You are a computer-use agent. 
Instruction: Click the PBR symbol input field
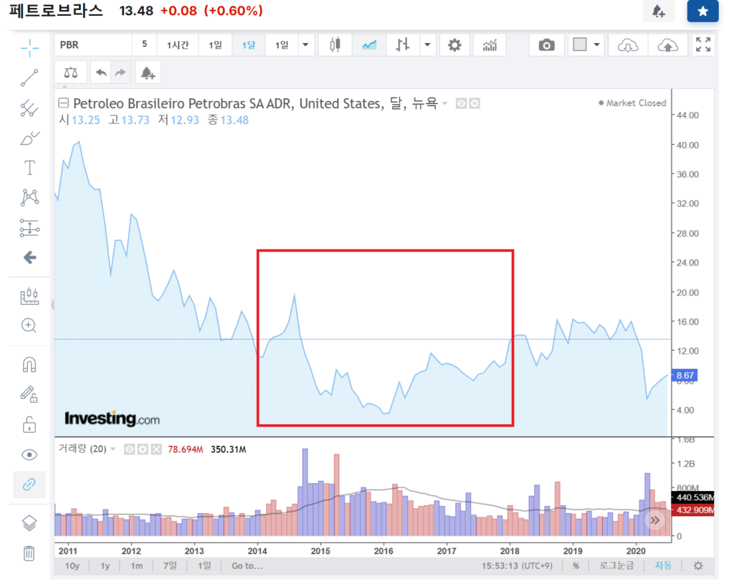pyautogui.click(x=92, y=45)
